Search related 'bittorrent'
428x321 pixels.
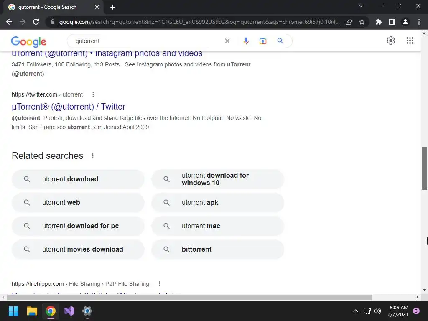(218, 249)
